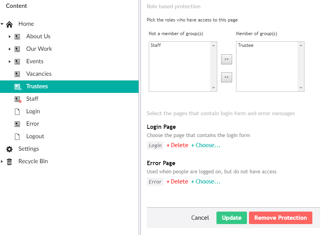
Task: Click the About Us page icon
Action: click(17, 37)
